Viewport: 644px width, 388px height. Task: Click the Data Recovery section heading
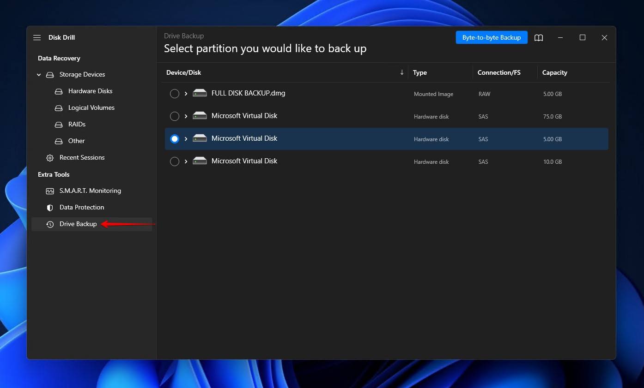[59, 59]
